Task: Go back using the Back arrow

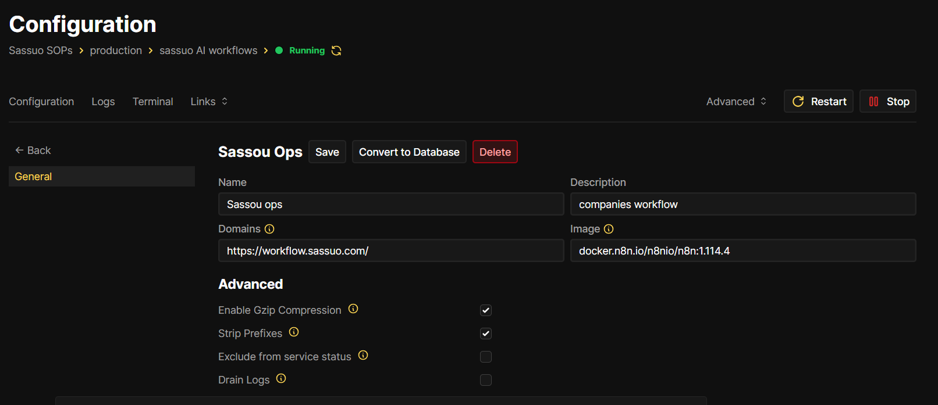Action: pyautogui.click(x=33, y=150)
